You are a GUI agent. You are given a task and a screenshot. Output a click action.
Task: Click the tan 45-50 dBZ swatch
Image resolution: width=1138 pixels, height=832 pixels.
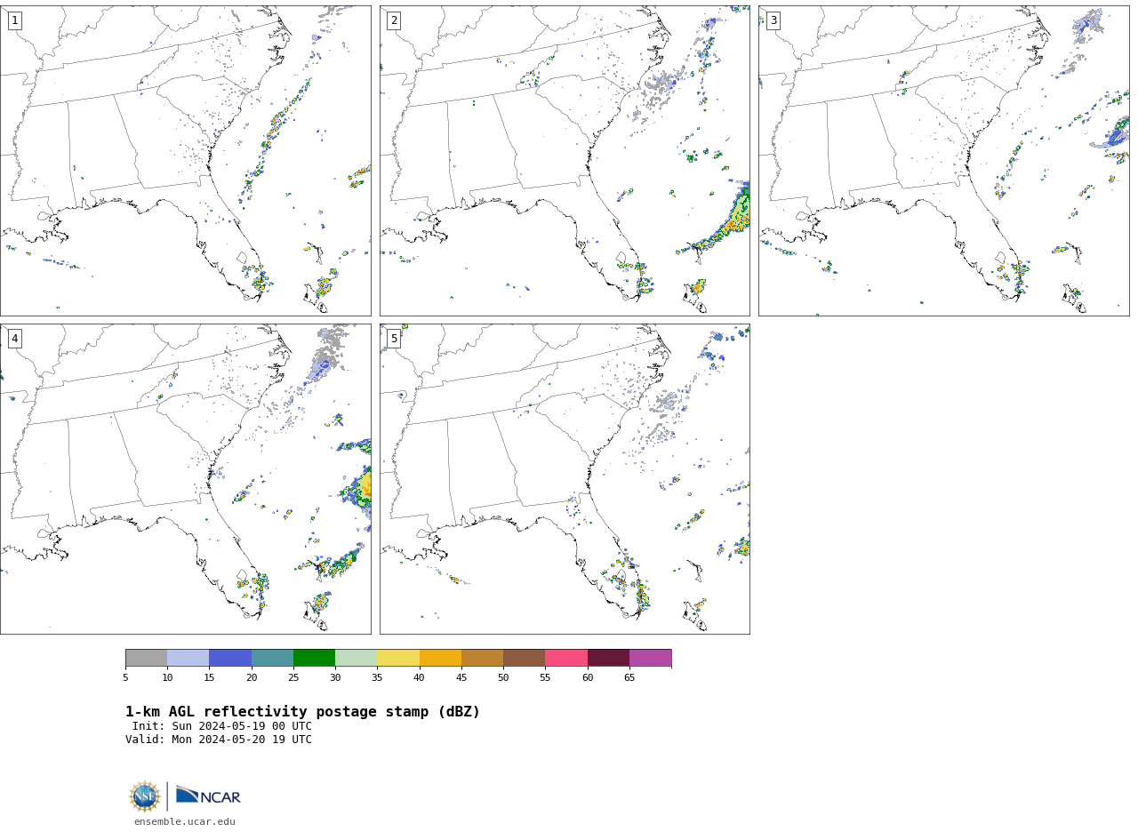[482, 658]
